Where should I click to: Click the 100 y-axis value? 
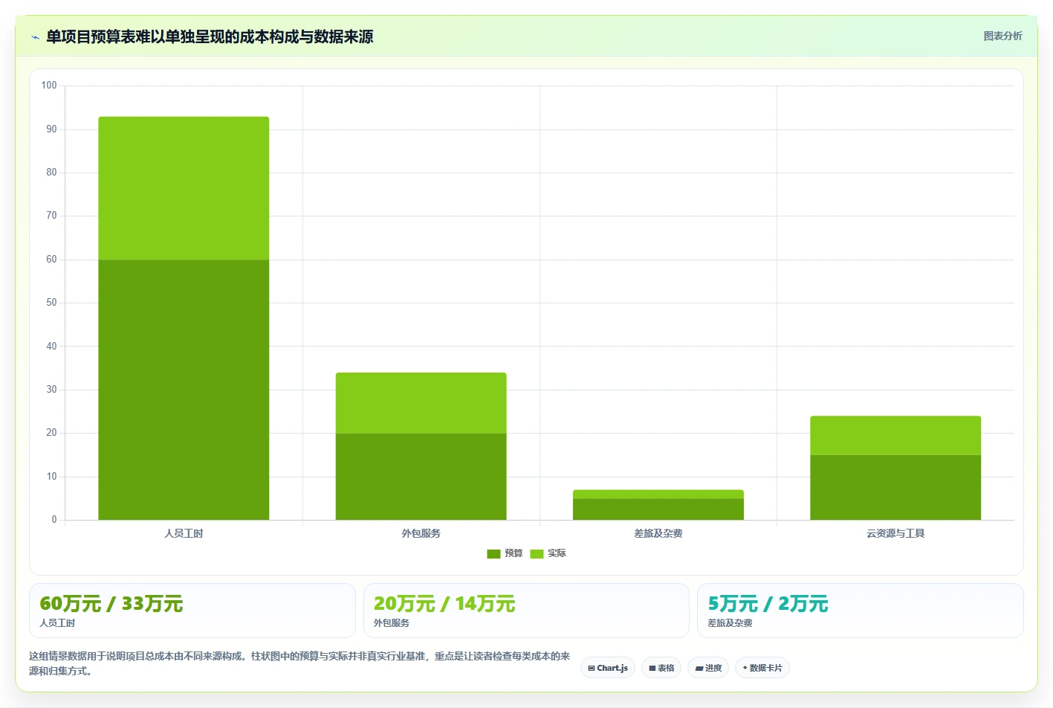click(x=49, y=86)
